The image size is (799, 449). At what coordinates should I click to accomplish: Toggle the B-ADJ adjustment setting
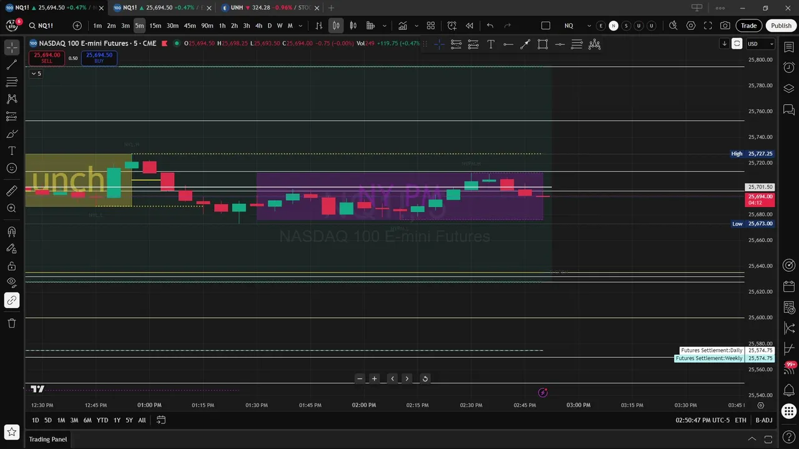[x=764, y=420]
